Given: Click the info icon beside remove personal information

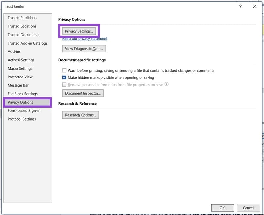Looking at the screenshot, I should pyautogui.click(x=167, y=85).
